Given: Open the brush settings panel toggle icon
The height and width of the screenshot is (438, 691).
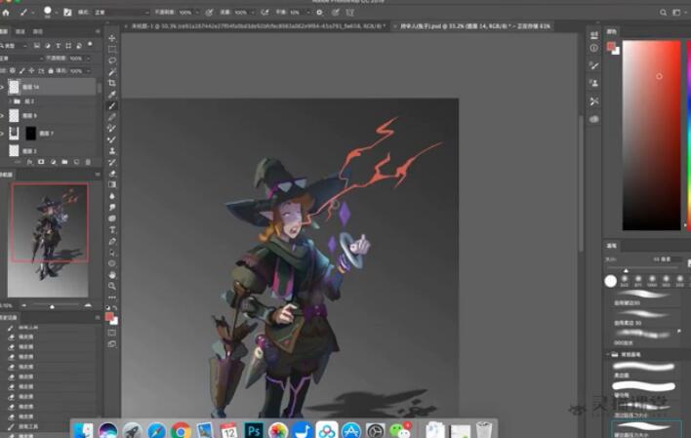Looking at the screenshot, I should coord(67,13).
